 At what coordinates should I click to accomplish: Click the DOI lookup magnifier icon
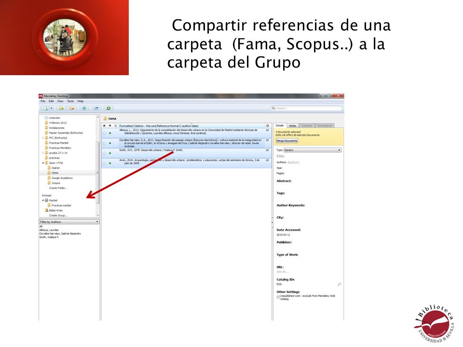click(339, 284)
